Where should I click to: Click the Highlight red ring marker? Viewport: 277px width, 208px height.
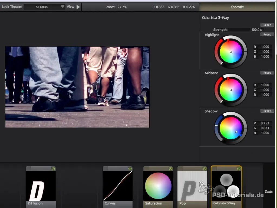228,40
